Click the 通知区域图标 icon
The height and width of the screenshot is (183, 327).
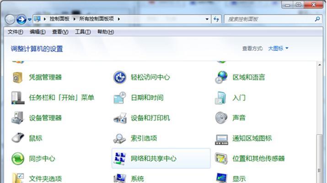coord(221,140)
